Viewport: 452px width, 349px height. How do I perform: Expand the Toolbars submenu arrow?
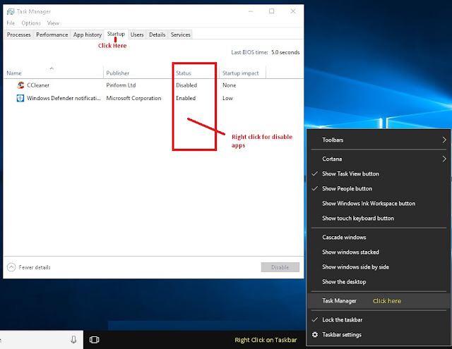click(x=444, y=140)
